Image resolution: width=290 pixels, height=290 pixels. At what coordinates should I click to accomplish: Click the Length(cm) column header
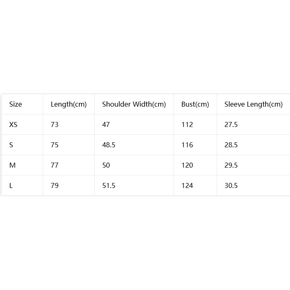coord(68,104)
